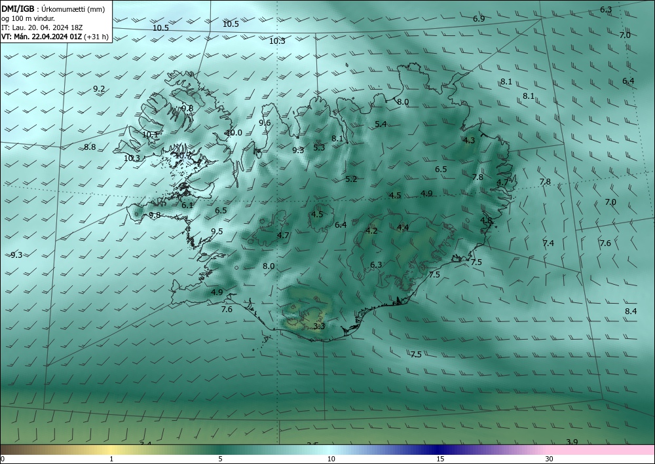The height and width of the screenshot is (464, 655).
Task: Click the 4.4 value on the map
Action: tap(403, 227)
